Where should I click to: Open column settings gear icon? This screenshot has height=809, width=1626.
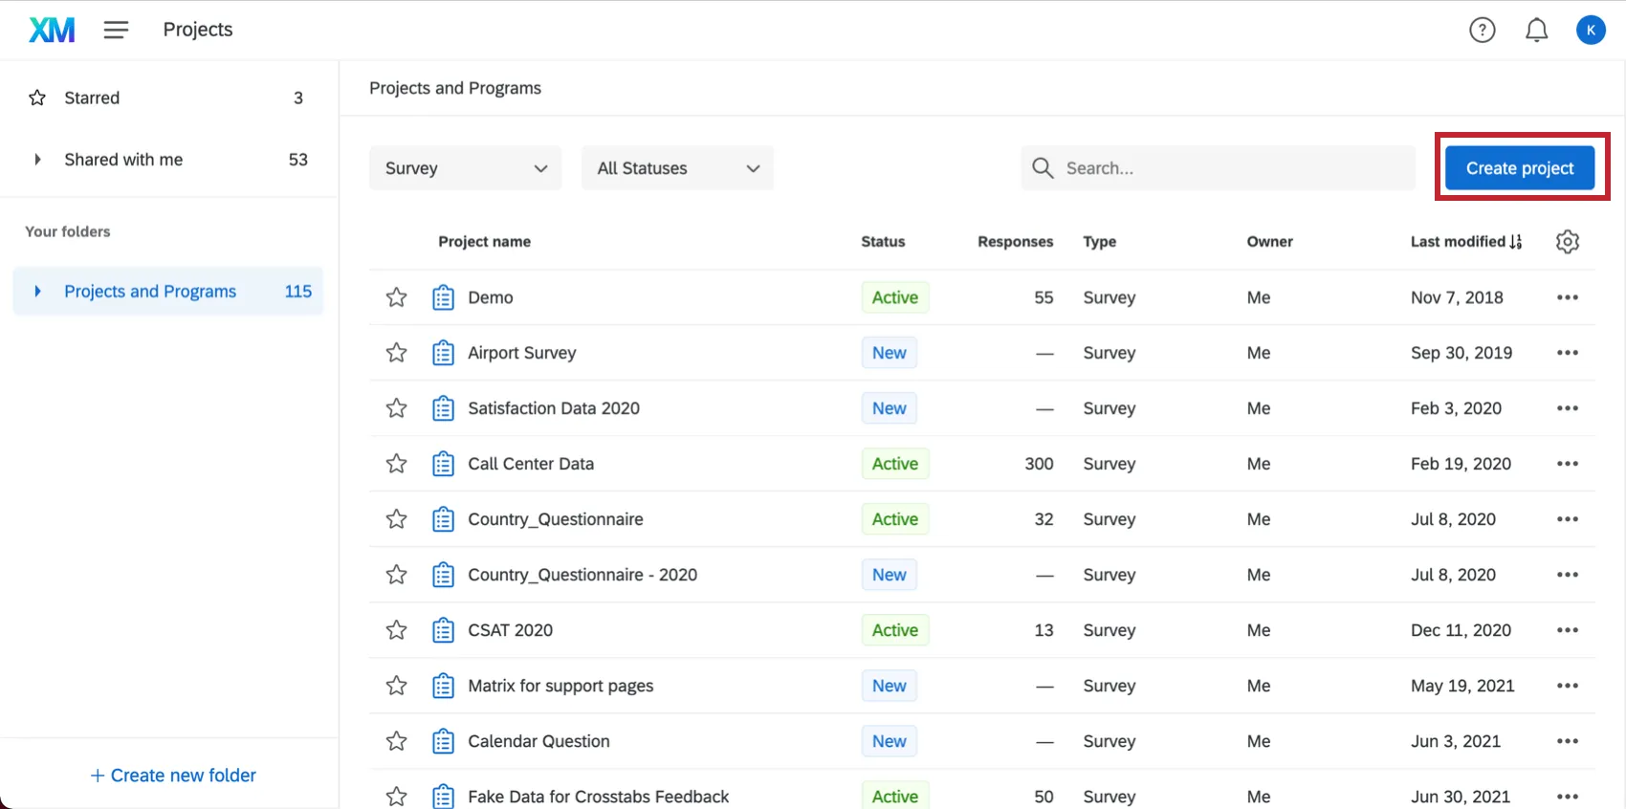[x=1567, y=242]
